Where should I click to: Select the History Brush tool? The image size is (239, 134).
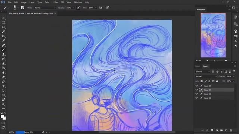point(3,59)
